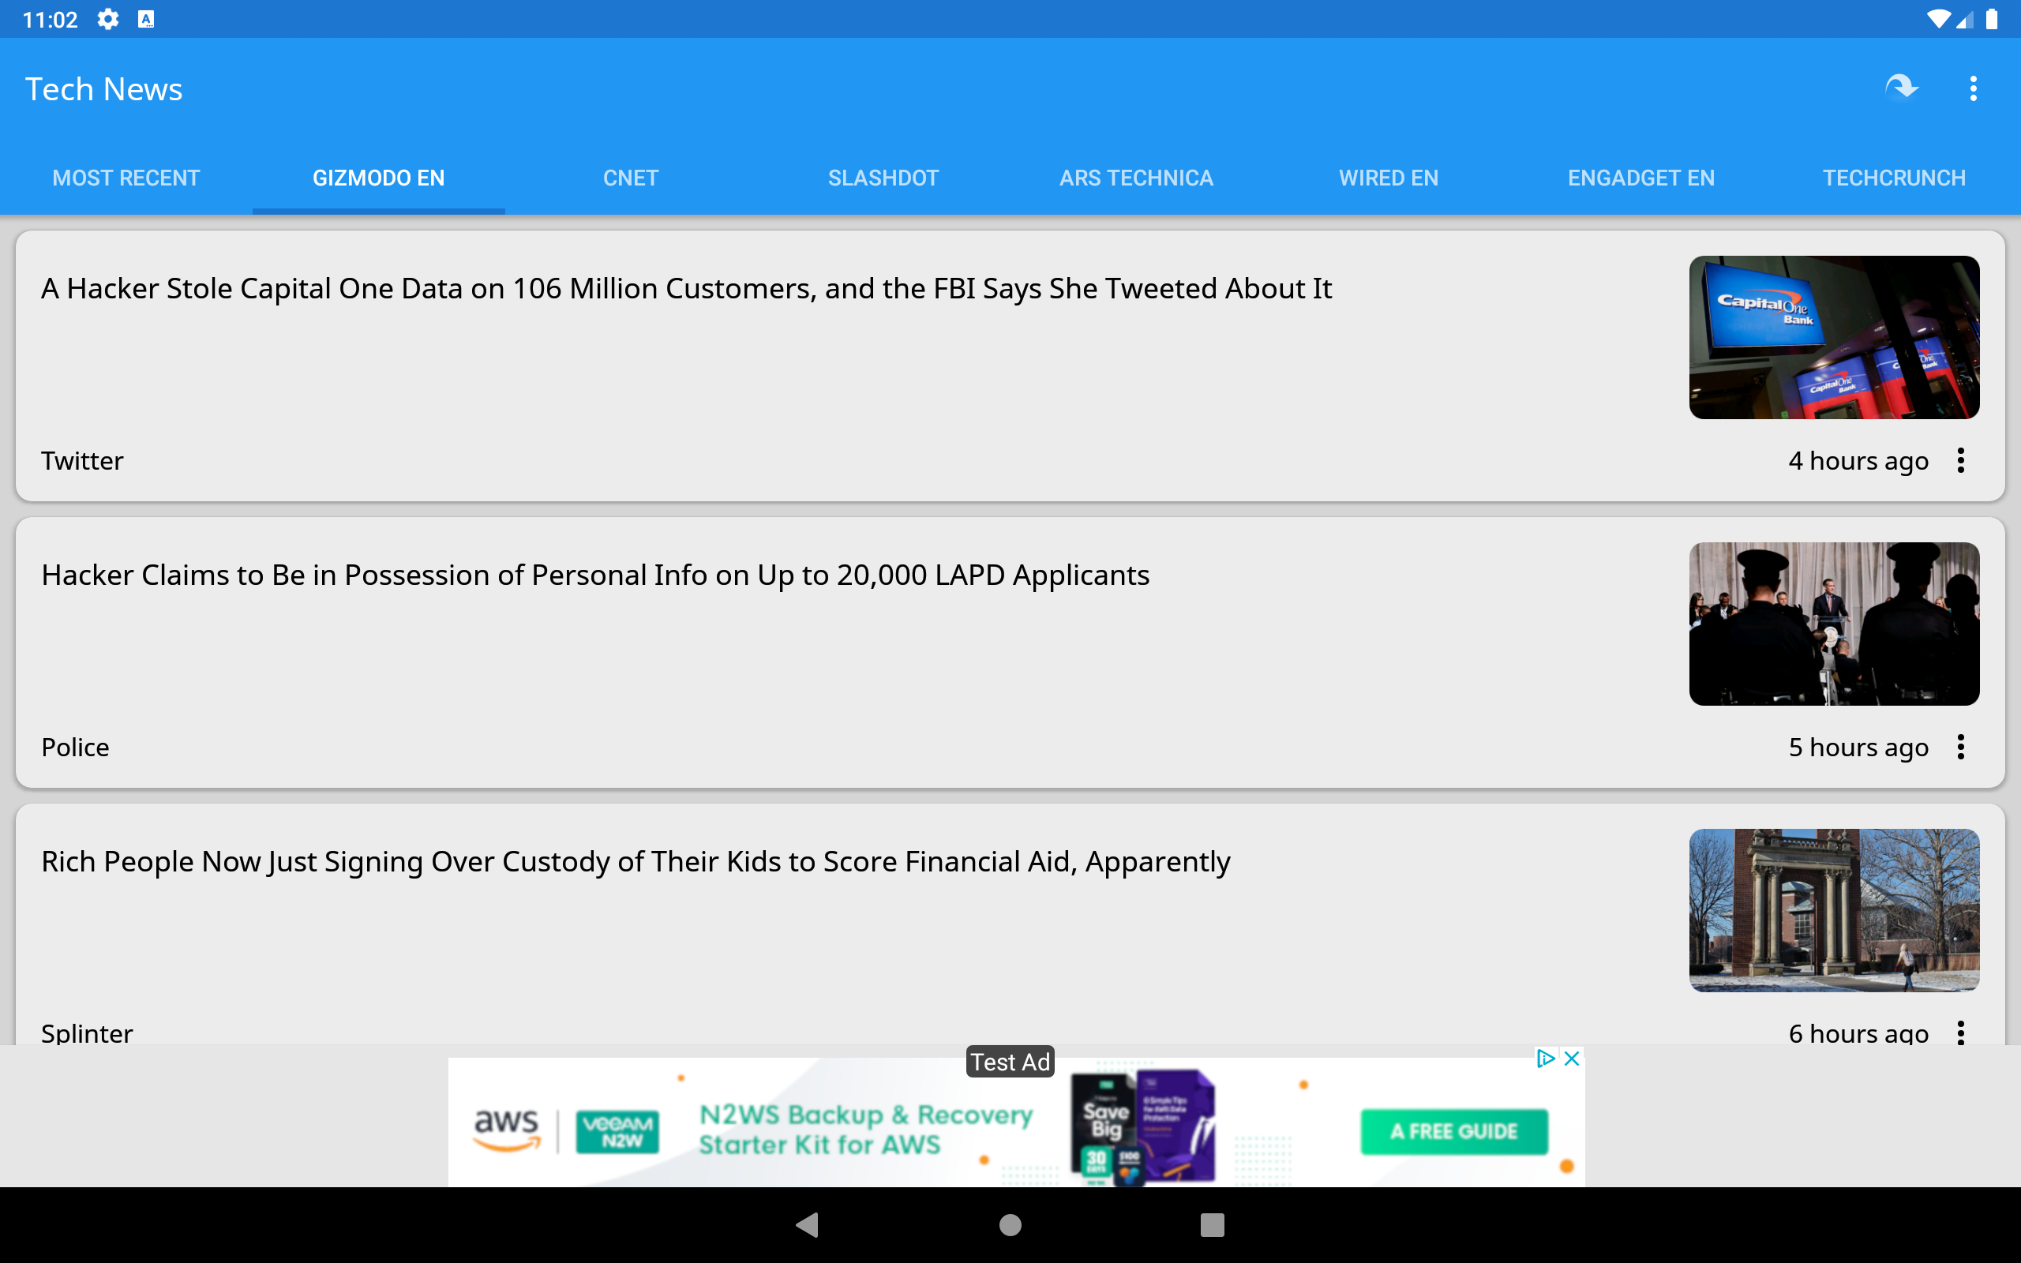Tap the Android back navigation button
The width and height of the screenshot is (2021, 1263).
(x=808, y=1224)
